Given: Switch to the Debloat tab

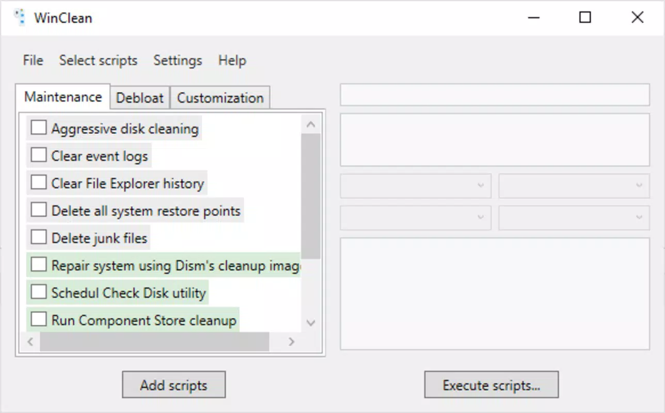Looking at the screenshot, I should click(x=140, y=98).
